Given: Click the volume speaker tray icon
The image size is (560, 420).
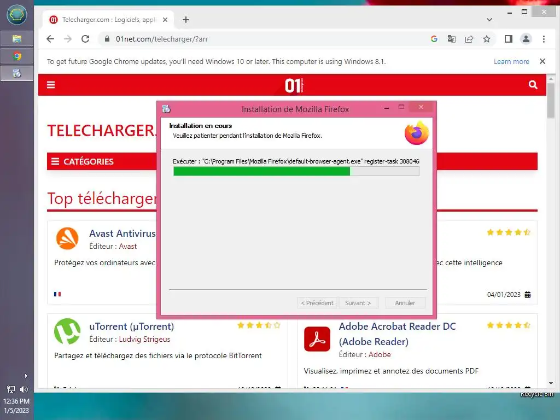Looking at the screenshot, I should pos(24,389).
